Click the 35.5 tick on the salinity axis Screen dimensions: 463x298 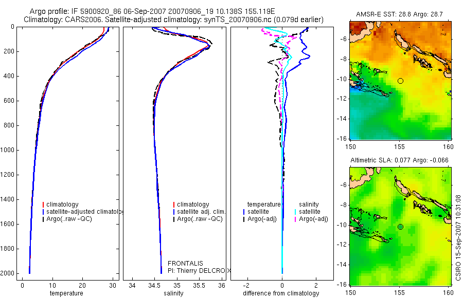point(199,286)
